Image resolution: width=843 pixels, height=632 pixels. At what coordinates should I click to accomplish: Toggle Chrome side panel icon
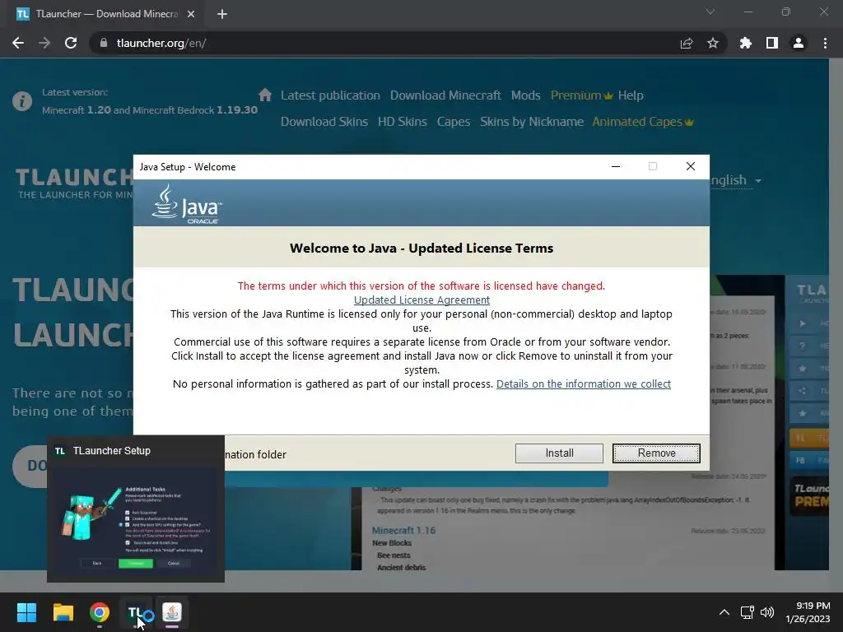pyautogui.click(x=772, y=43)
